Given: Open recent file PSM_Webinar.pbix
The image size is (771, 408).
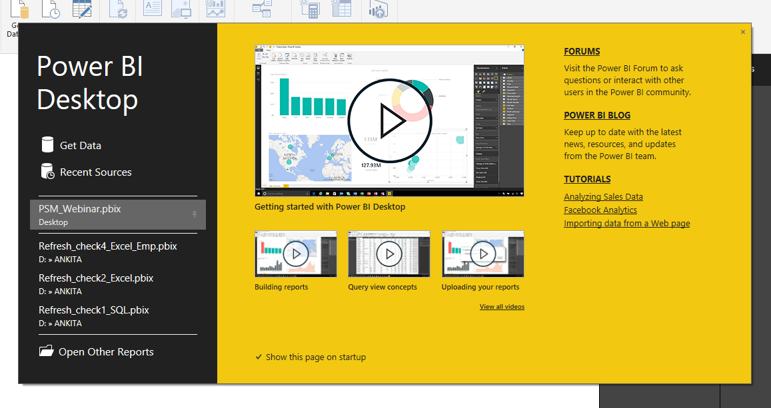Looking at the screenshot, I should click(118, 214).
